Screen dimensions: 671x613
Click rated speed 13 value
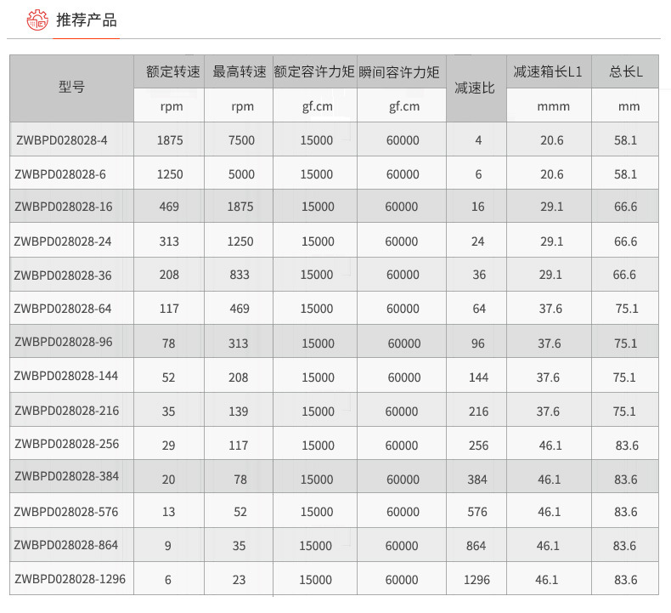pyautogui.click(x=169, y=512)
